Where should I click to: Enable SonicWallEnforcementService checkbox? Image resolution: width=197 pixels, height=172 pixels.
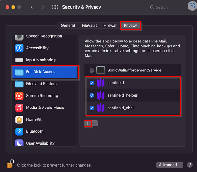91,70
